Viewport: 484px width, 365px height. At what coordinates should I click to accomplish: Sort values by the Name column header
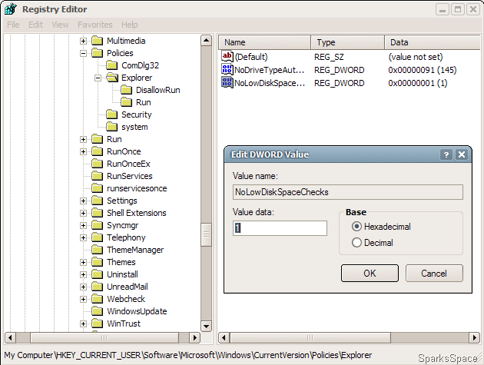point(264,42)
